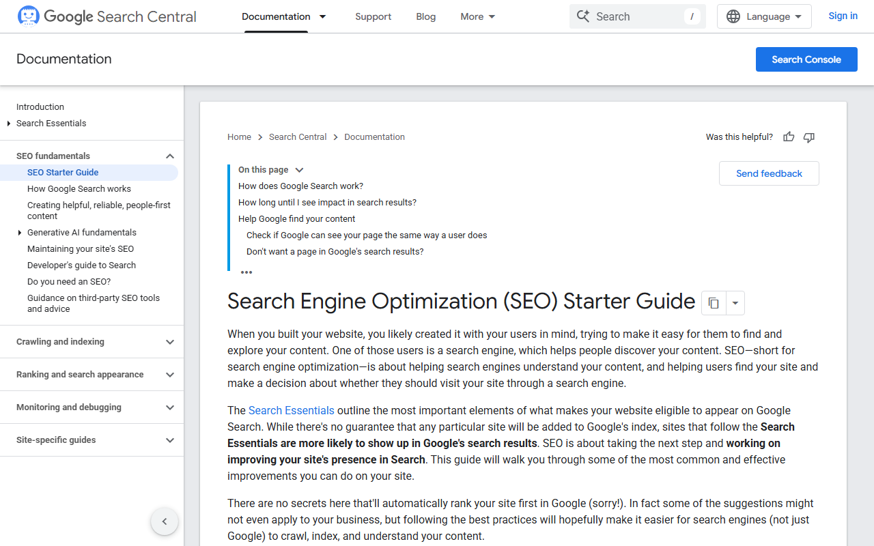Expand the Ranking and search appearance section

click(x=170, y=375)
